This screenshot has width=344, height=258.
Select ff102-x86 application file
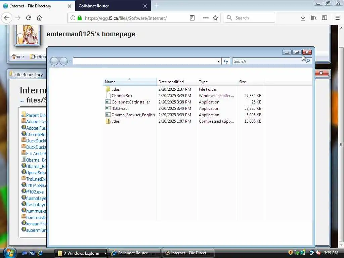[x=183, y=109]
